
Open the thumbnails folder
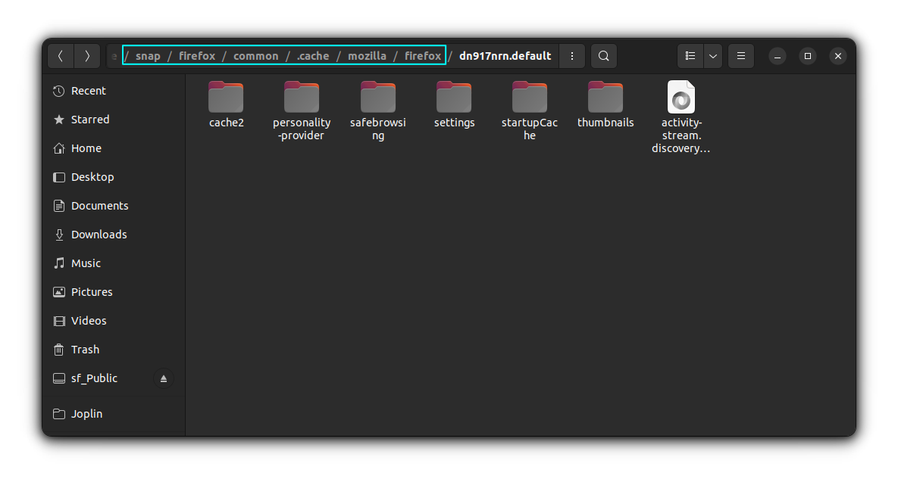tap(605, 97)
